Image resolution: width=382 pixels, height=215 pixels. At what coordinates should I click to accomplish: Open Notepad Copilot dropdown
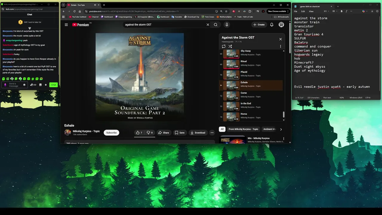(x=364, y=11)
